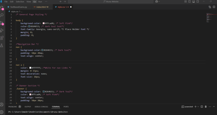This screenshot has width=217, height=115.
Task: Open the Extensions view
Action: click(x=2, y=38)
